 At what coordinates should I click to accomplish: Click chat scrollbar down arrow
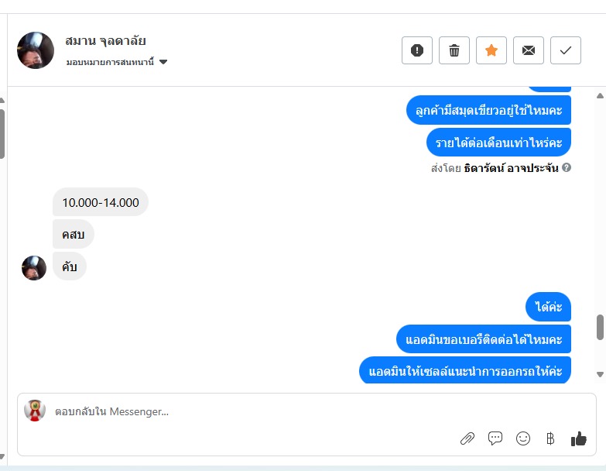600,374
